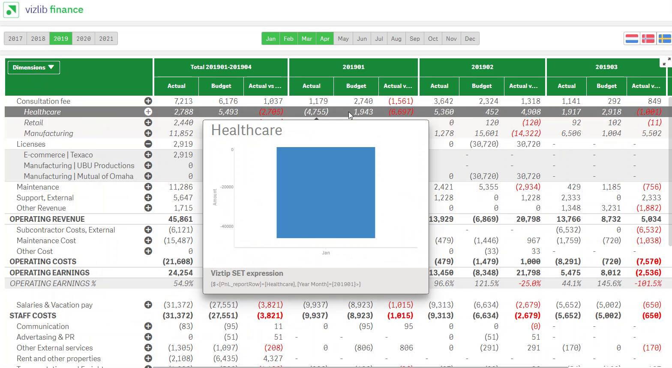Select the 2021 year filter
Viewport: 672px width, 368px height.
tap(106, 39)
